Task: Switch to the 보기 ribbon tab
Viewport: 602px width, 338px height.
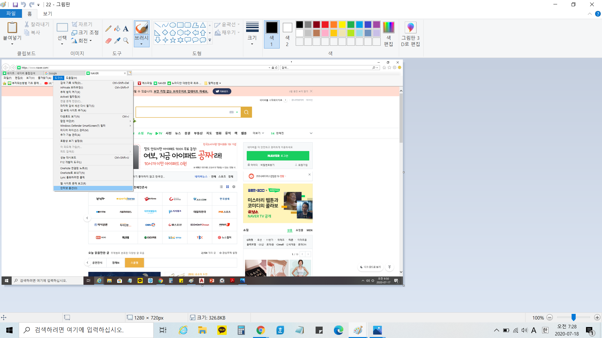Action: point(48,13)
